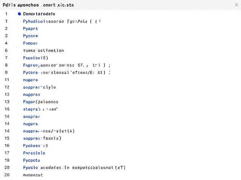Click the blue breakpoint dot on line 1
Screen dimensions: 241x180
19,14
